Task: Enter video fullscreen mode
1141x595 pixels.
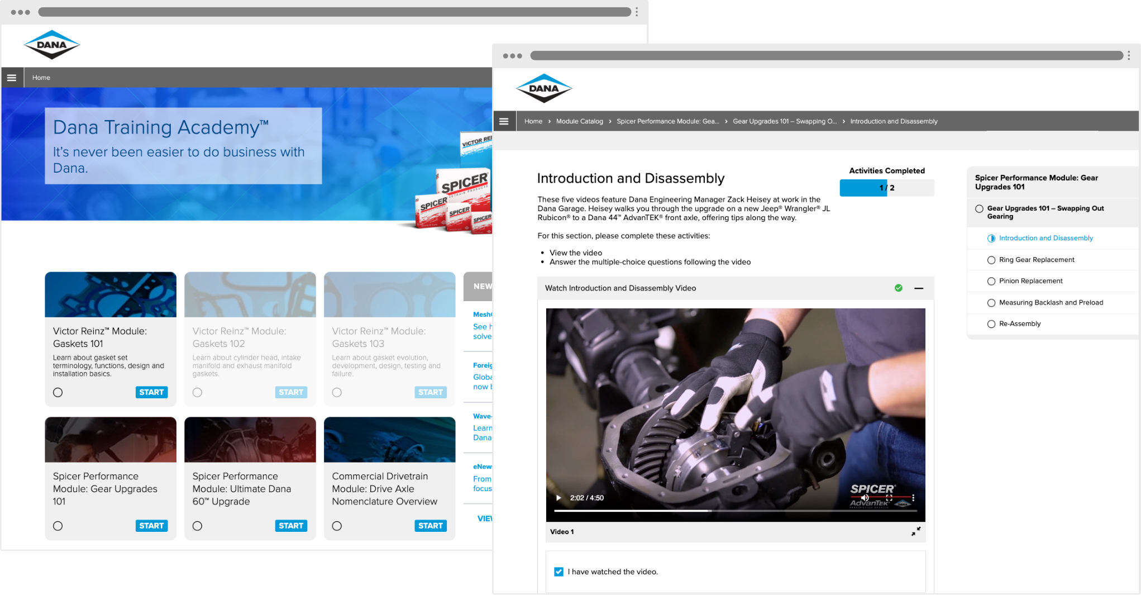Action: (889, 498)
